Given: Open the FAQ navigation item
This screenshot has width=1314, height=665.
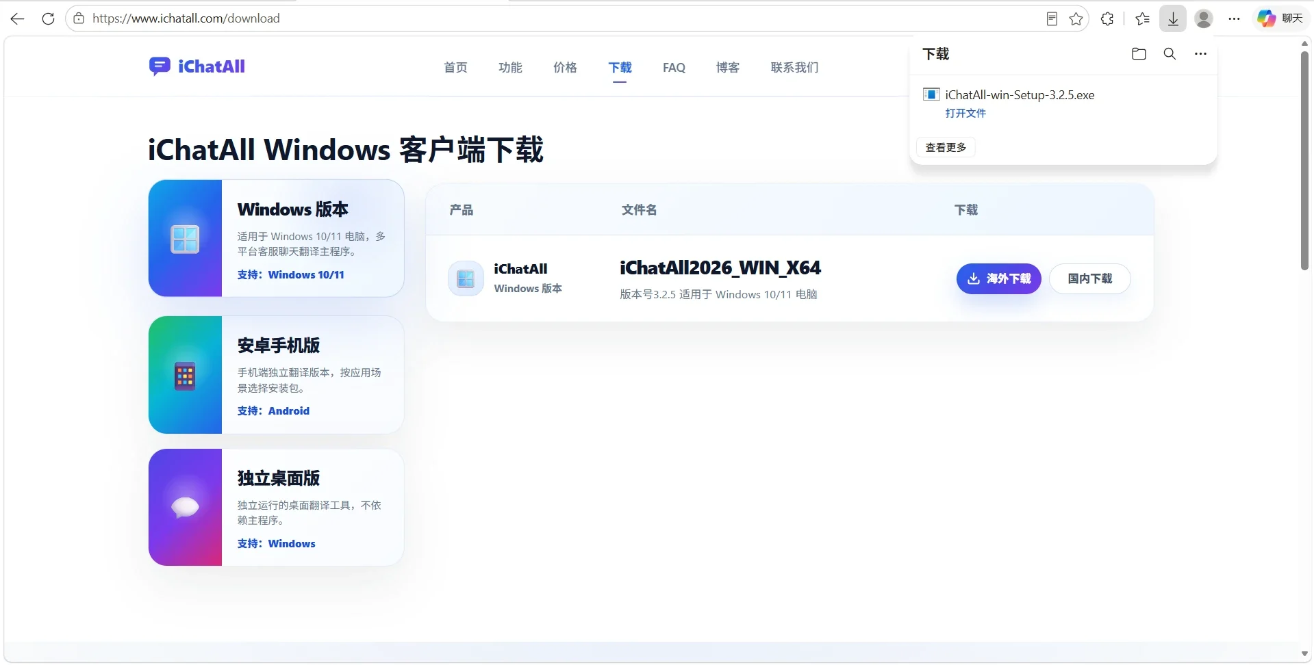Looking at the screenshot, I should click(x=674, y=68).
